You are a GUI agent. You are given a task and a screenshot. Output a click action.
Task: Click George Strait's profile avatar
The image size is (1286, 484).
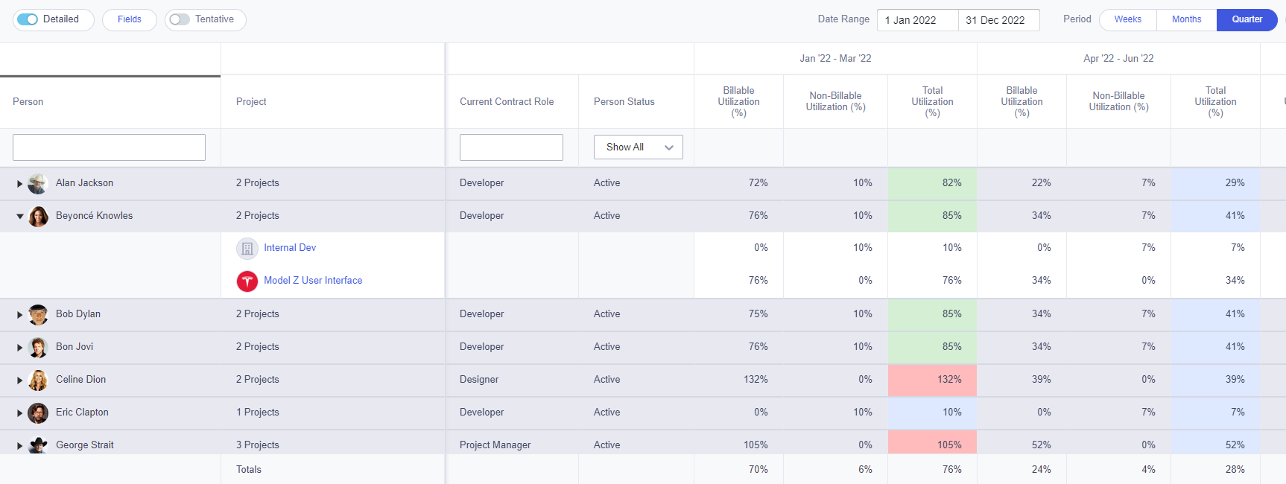(x=37, y=445)
